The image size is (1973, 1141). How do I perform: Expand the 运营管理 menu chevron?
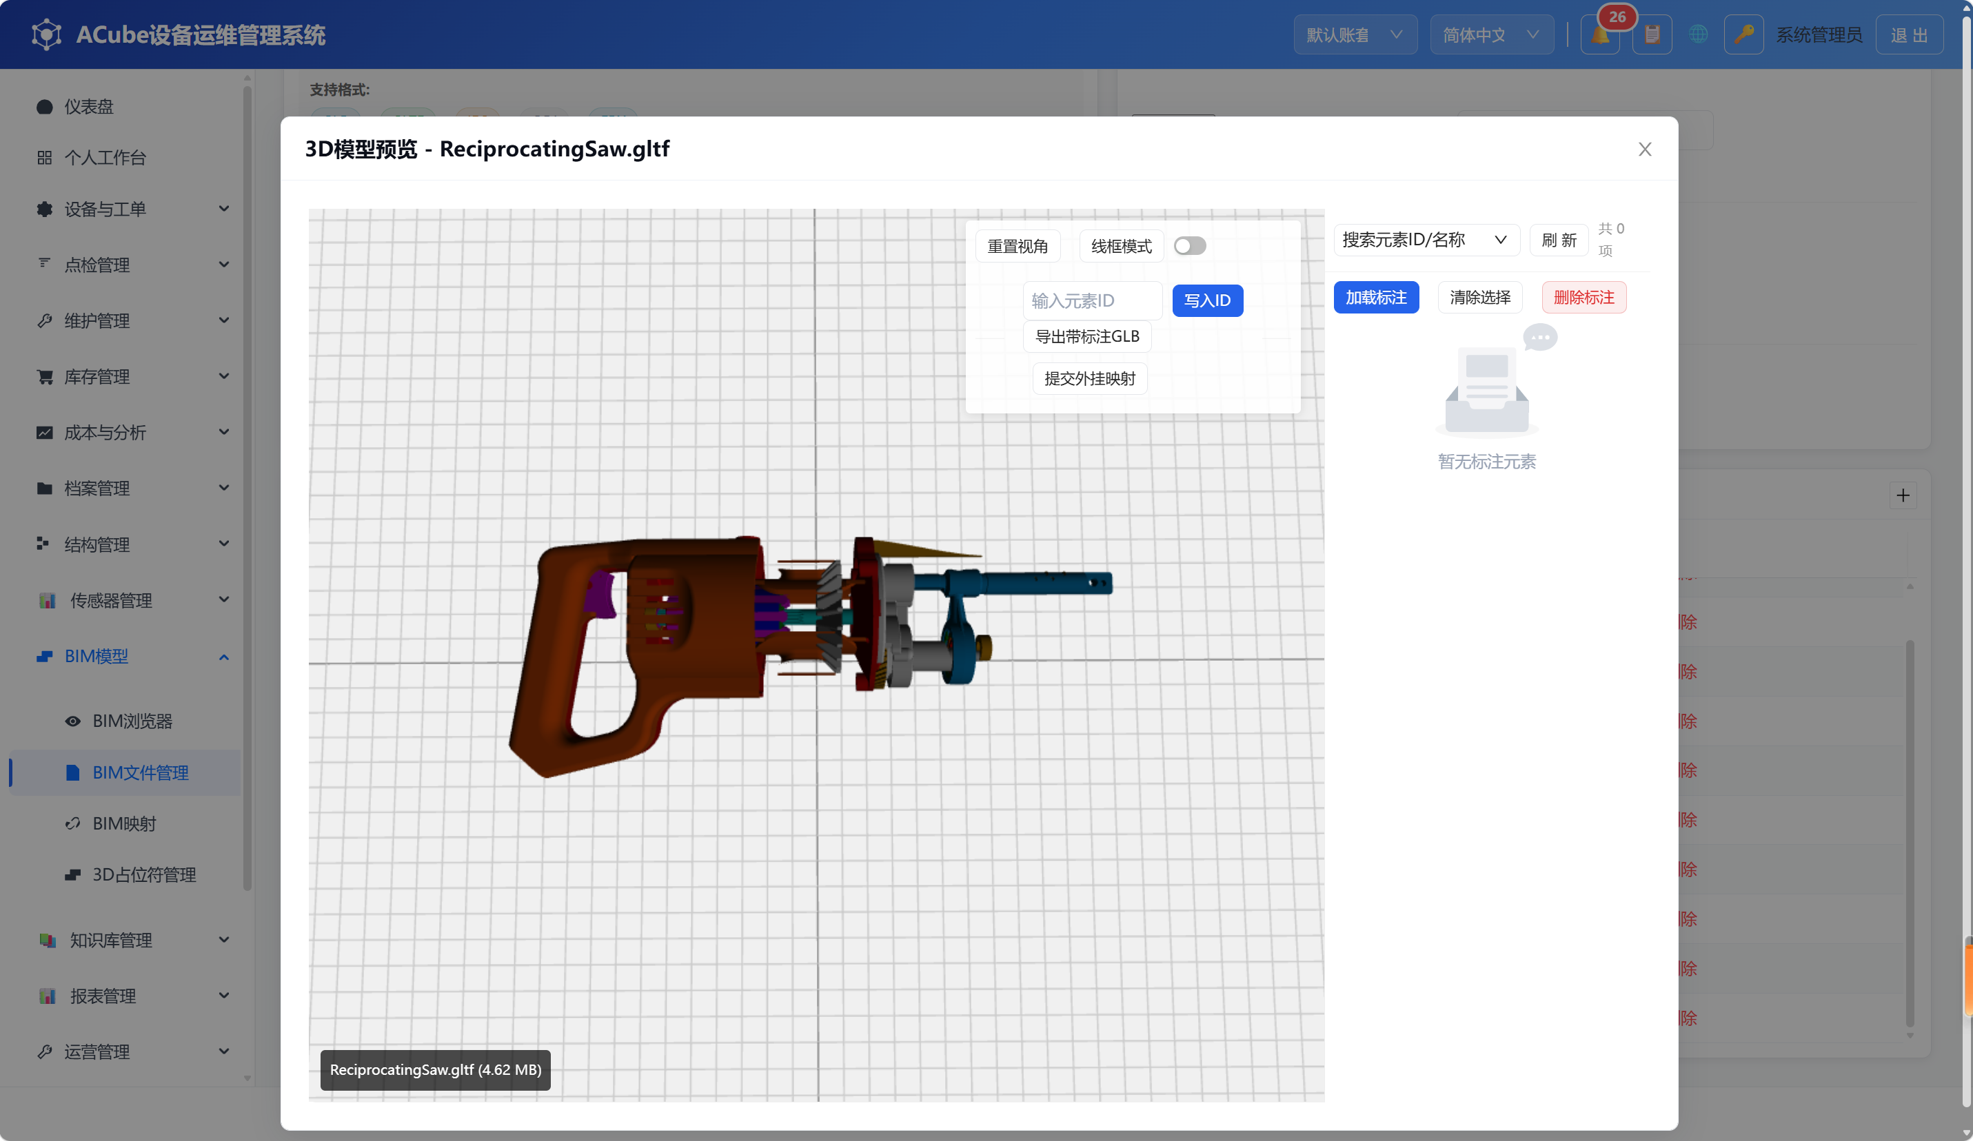tap(224, 1051)
